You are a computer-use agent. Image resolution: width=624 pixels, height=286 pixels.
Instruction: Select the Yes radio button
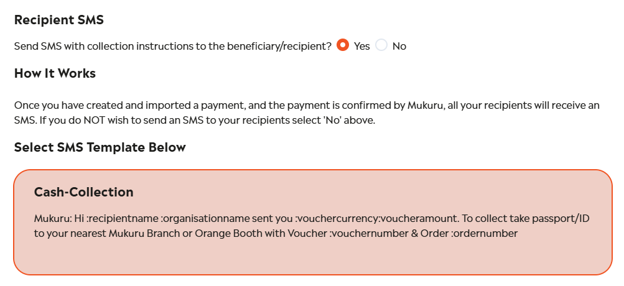(342, 45)
